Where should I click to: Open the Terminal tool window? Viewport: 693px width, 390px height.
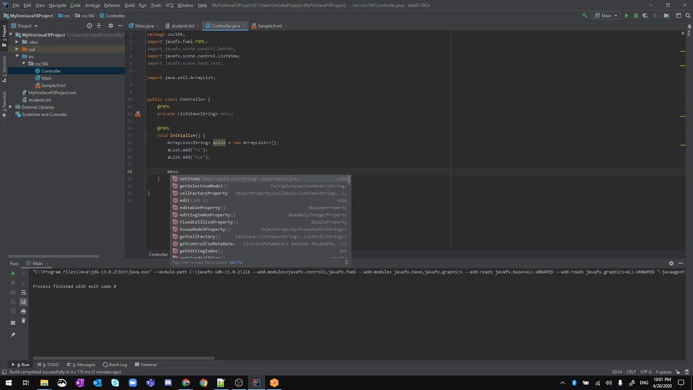(x=146, y=365)
